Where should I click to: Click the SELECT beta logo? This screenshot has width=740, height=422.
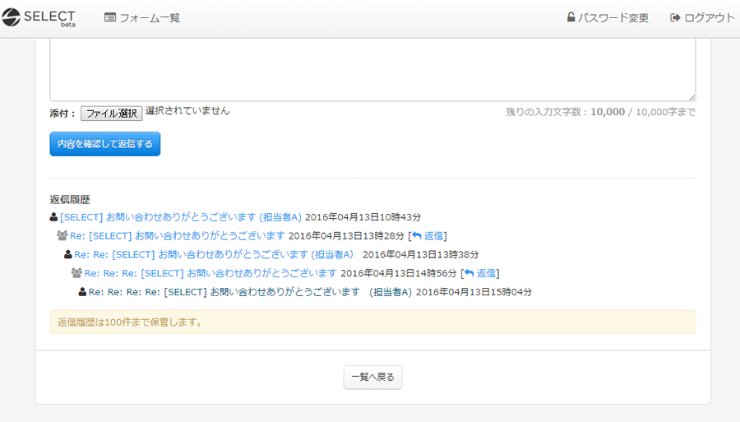pos(39,17)
